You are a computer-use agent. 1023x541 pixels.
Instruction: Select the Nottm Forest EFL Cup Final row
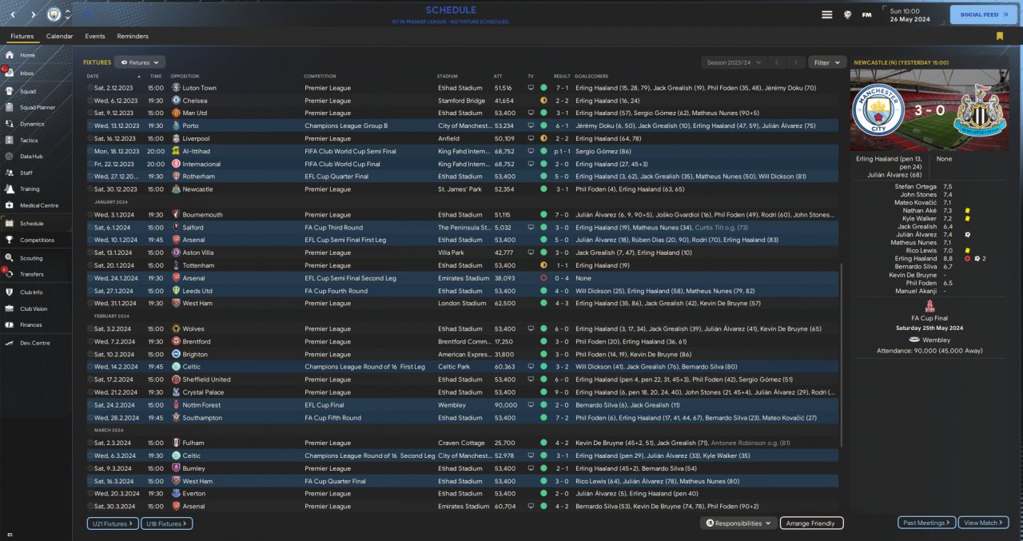pyautogui.click(x=462, y=405)
